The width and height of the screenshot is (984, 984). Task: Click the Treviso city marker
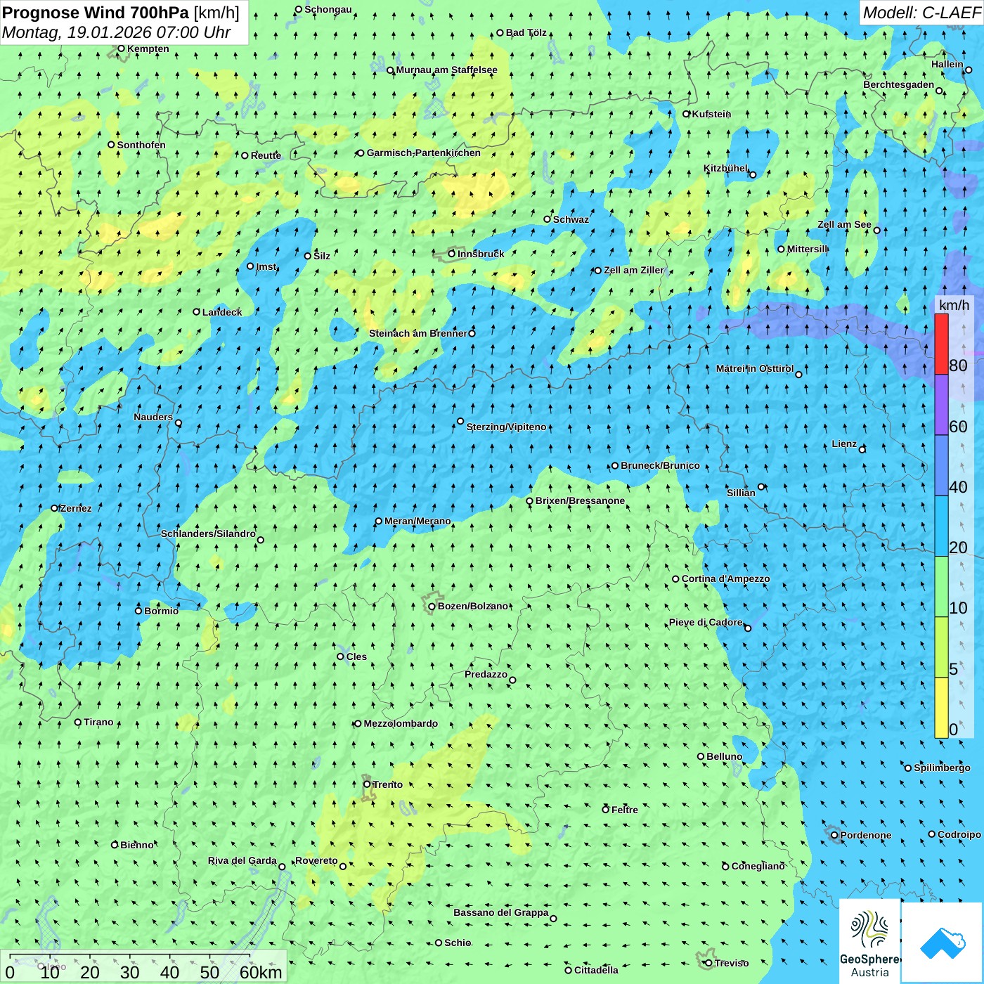tap(708, 963)
